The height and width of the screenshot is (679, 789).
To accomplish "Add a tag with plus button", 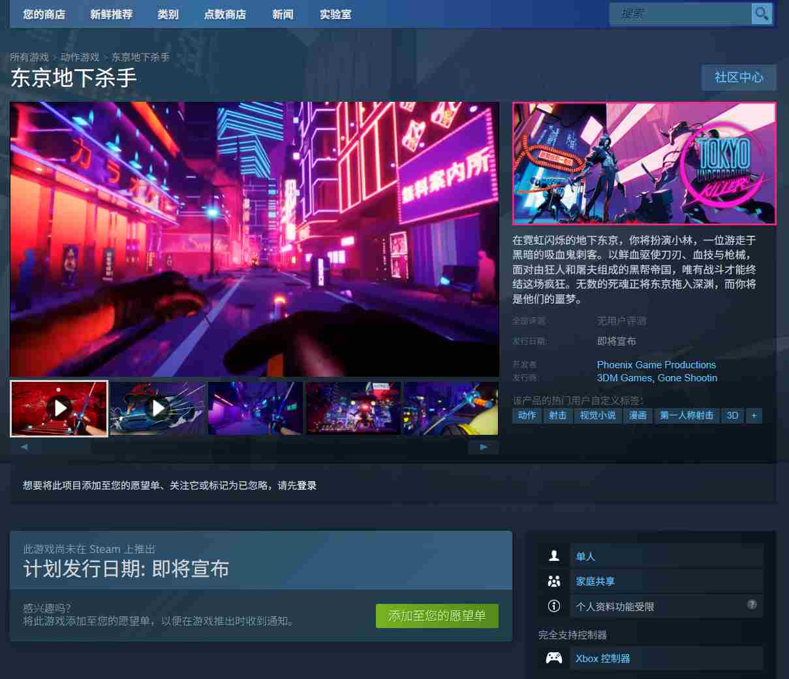I will coord(754,415).
